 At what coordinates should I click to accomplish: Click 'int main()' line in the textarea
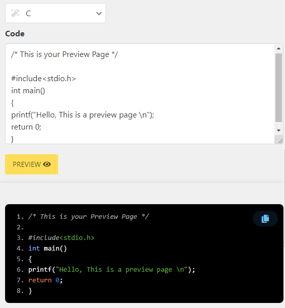pos(28,91)
